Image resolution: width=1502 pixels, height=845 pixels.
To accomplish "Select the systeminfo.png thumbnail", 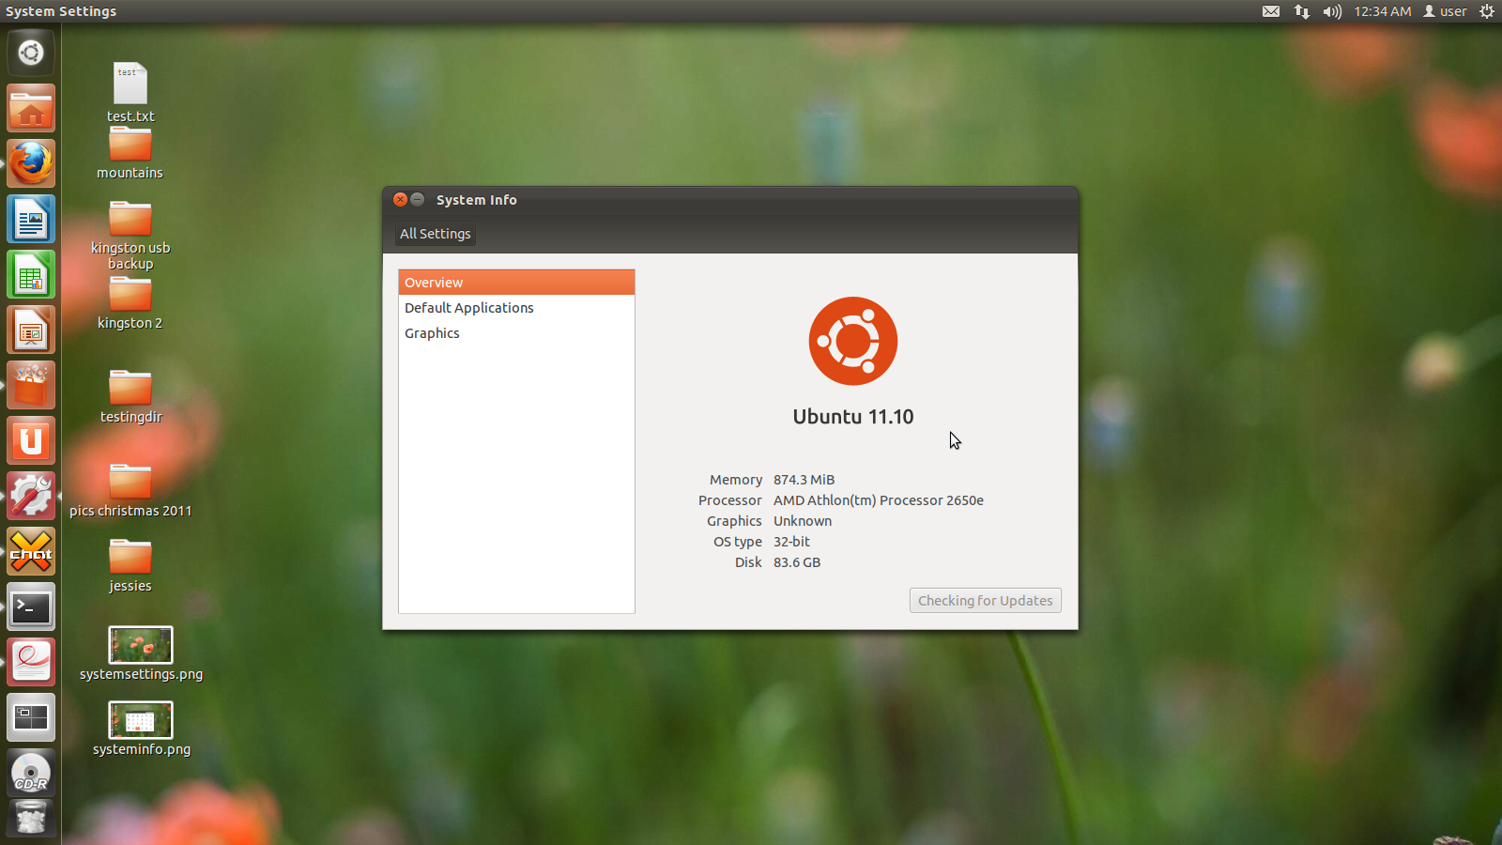I will (141, 729).
